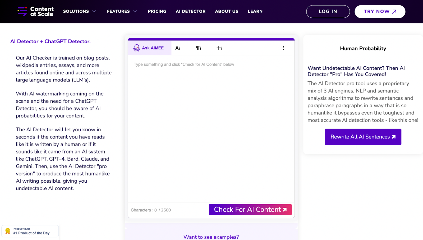The height and width of the screenshot is (240, 423).
Task: Click inside the AI content text area
Action: point(211,129)
